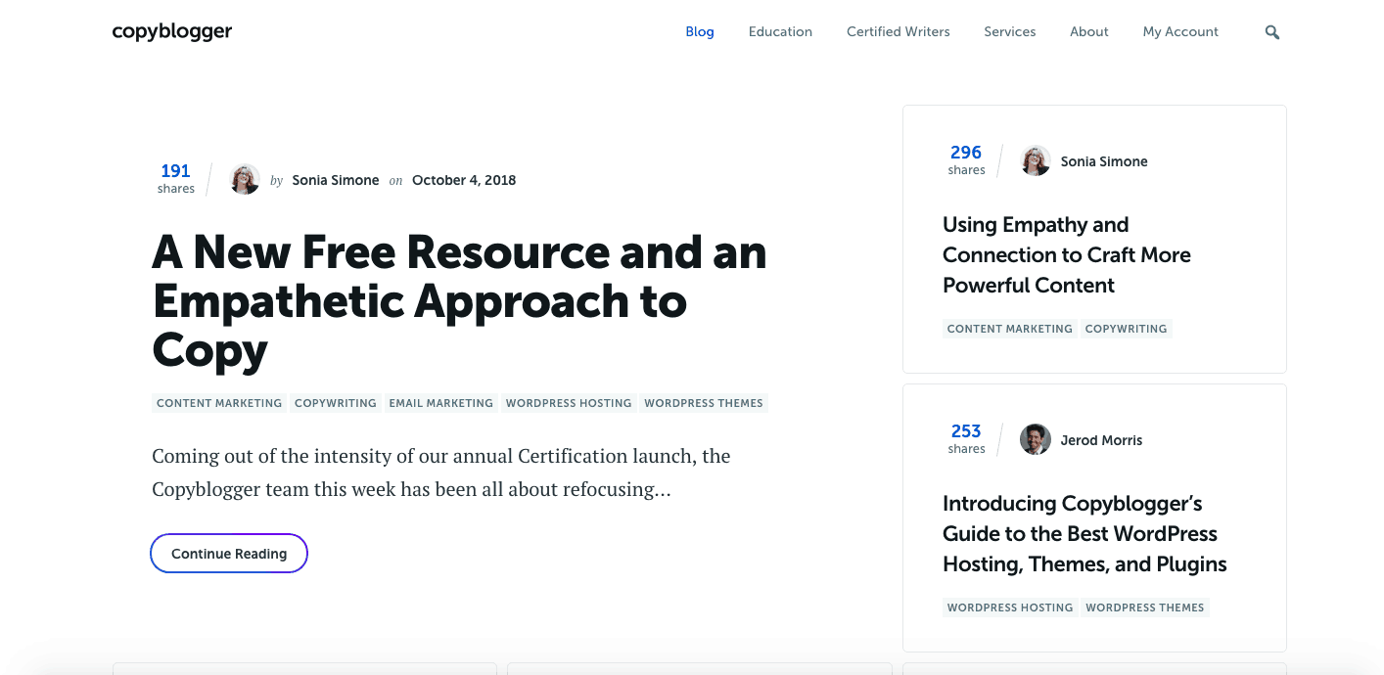This screenshot has height=675, width=1384.
Task: Open the Blog menu item
Action: click(700, 31)
